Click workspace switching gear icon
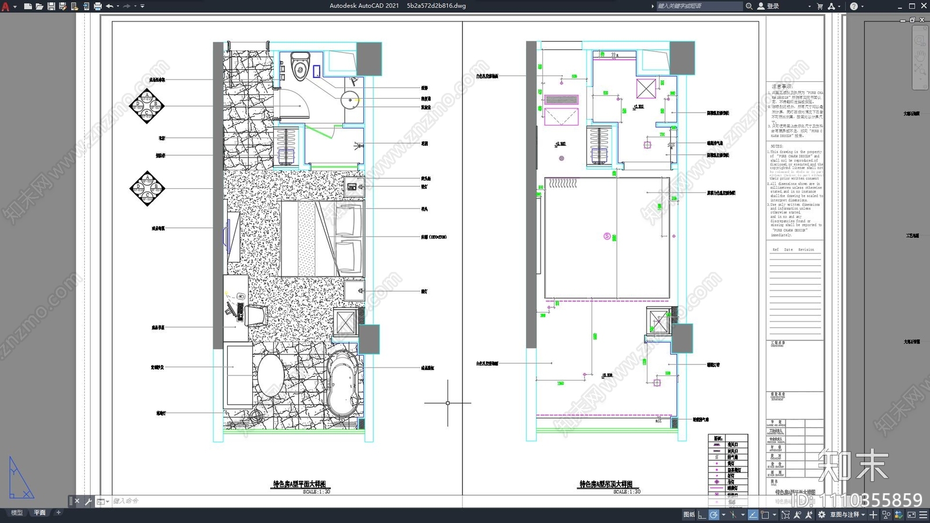This screenshot has height=523, width=930. [x=821, y=514]
